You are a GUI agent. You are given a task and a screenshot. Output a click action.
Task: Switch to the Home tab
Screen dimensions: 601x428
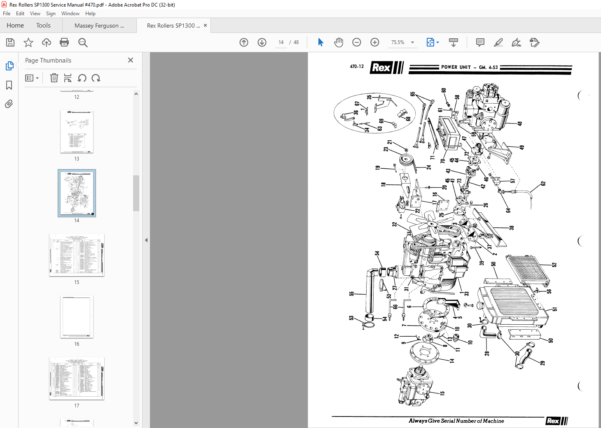(x=15, y=26)
